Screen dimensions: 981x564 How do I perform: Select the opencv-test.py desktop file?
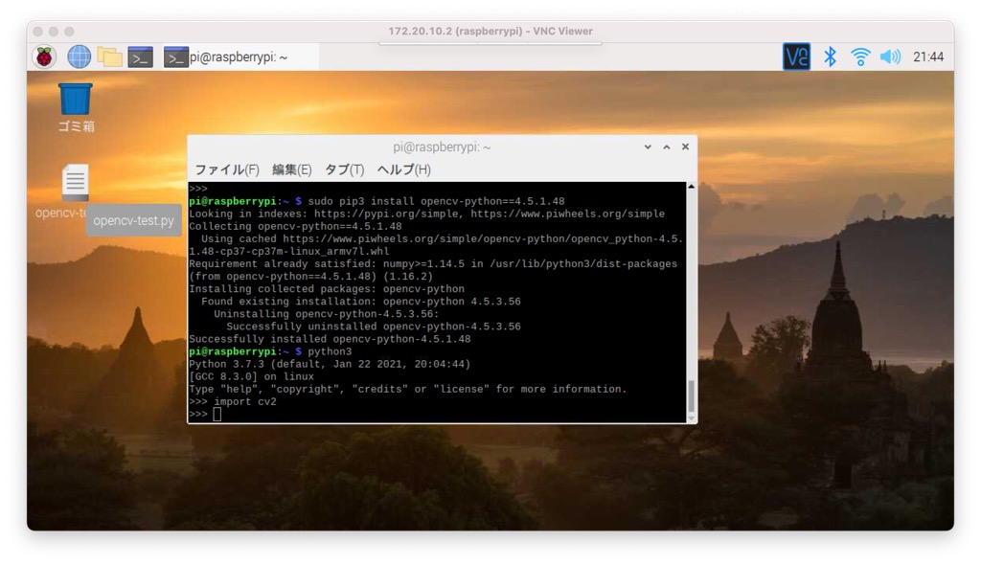coord(75,183)
